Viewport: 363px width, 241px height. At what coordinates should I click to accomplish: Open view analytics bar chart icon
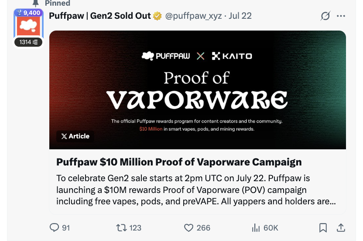click(256, 228)
